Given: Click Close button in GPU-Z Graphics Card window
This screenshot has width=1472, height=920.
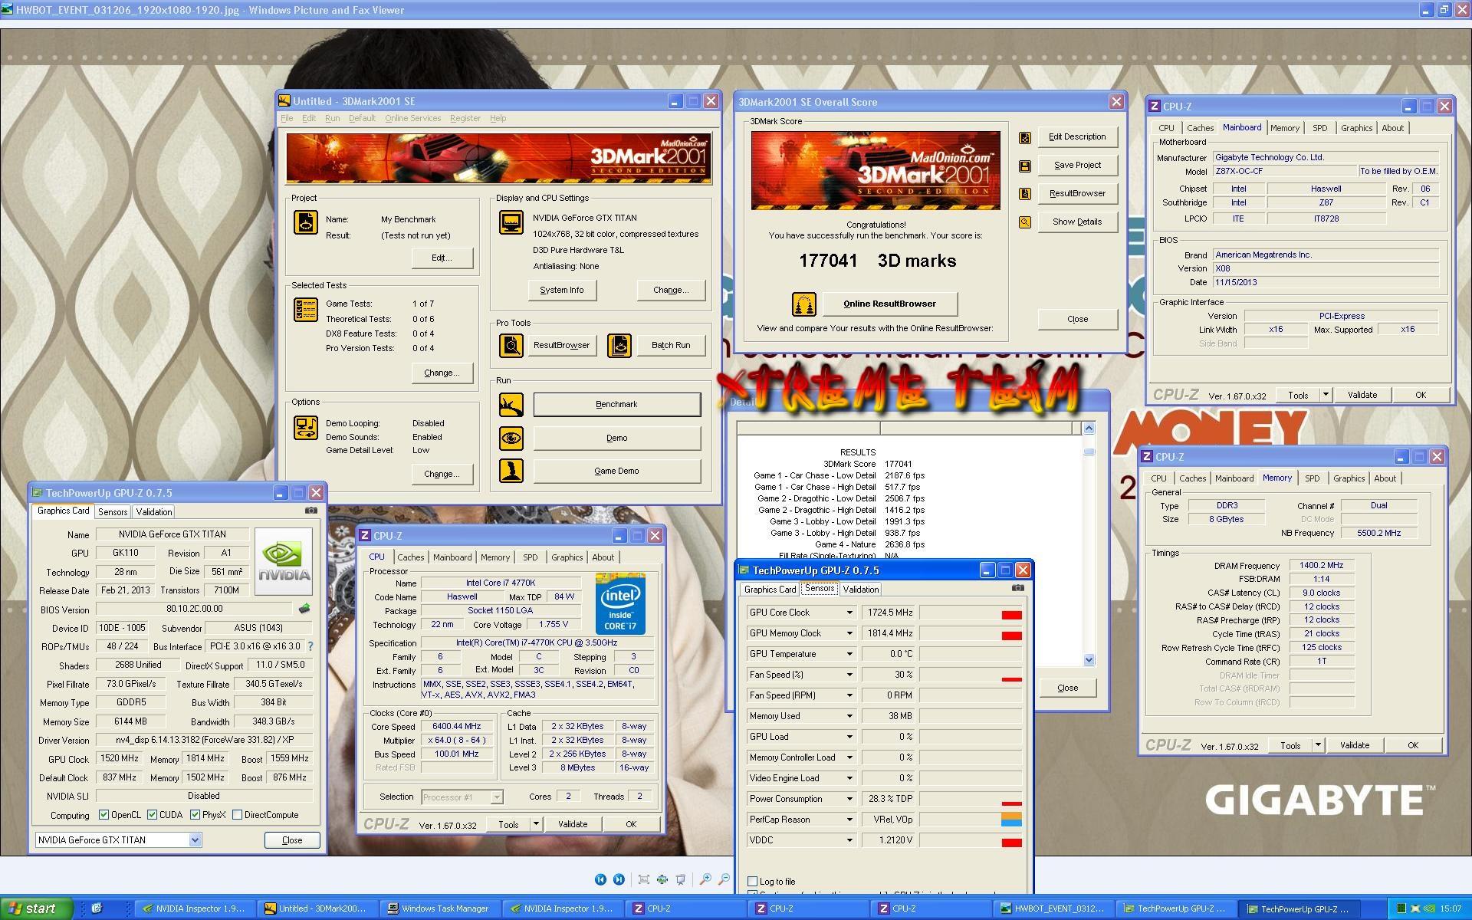Looking at the screenshot, I should coord(291,839).
